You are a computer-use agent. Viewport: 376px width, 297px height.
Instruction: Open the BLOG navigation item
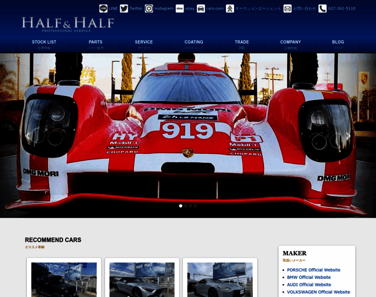(x=338, y=44)
